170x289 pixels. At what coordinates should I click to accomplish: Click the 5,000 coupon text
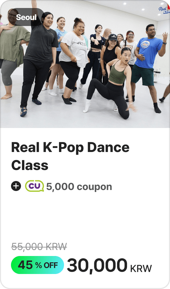79,187
